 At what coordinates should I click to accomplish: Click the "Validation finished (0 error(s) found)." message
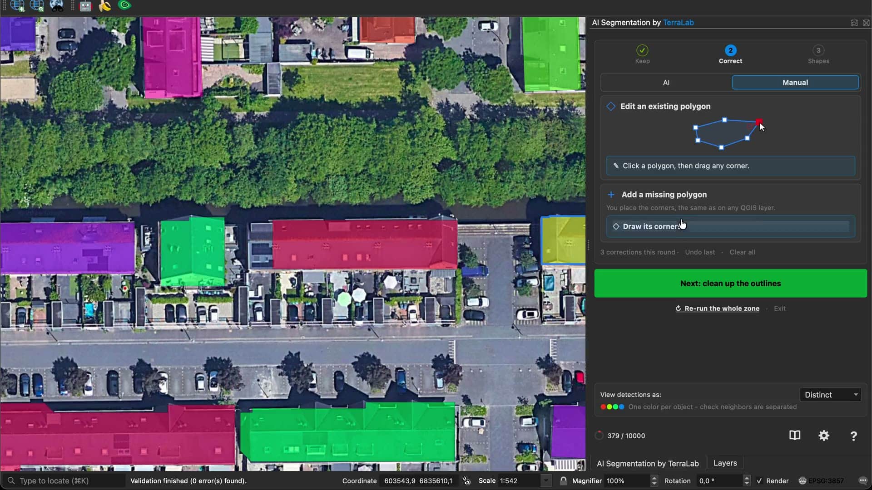188,481
